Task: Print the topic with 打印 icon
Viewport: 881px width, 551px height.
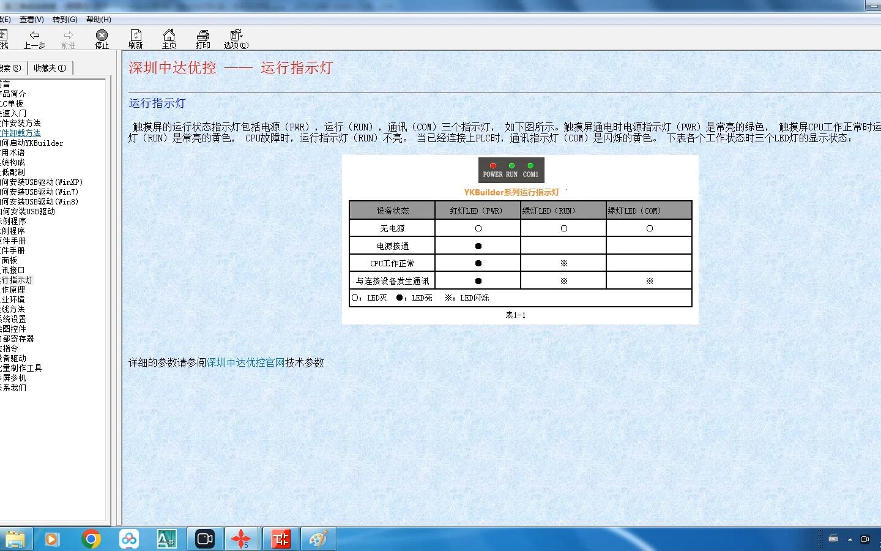Action: click(x=203, y=39)
